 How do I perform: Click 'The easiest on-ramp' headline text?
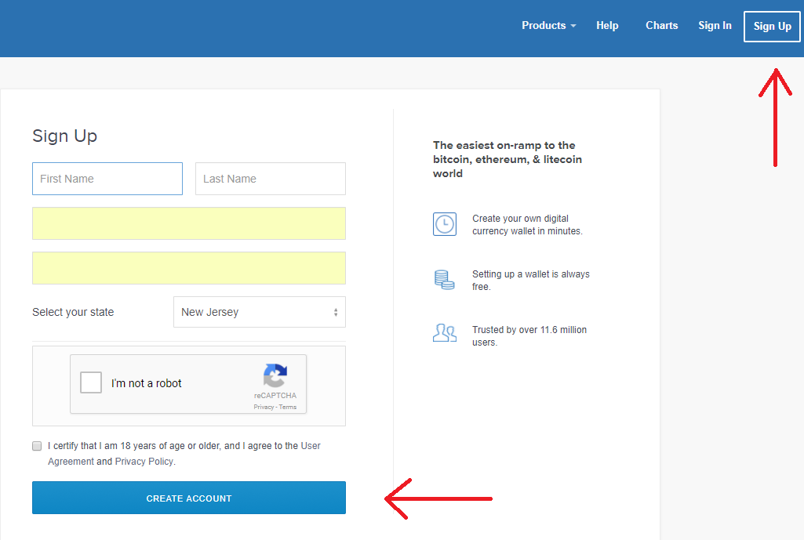coord(508,159)
